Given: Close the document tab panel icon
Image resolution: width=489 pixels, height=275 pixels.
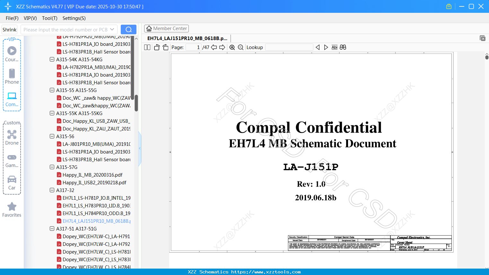Looking at the screenshot, I should click(x=483, y=38).
